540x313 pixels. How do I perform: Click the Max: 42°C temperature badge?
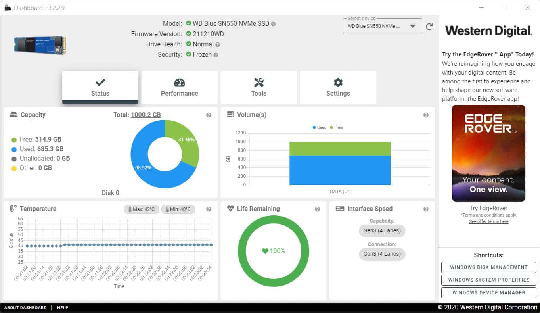coord(142,209)
